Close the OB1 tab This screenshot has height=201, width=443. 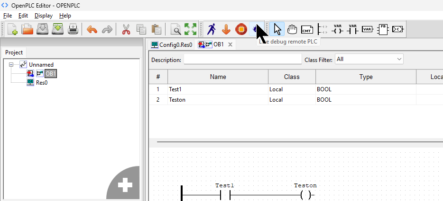[x=230, y=44]
